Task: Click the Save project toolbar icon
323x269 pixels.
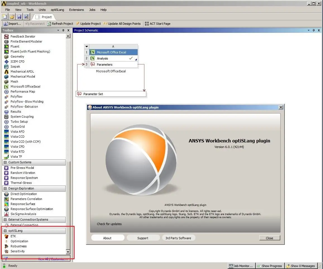Action: (x=19, y=17)
